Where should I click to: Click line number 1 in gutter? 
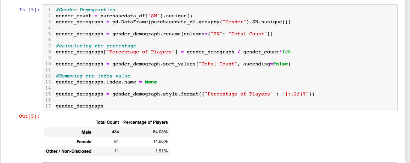click(x=49, y=10)
